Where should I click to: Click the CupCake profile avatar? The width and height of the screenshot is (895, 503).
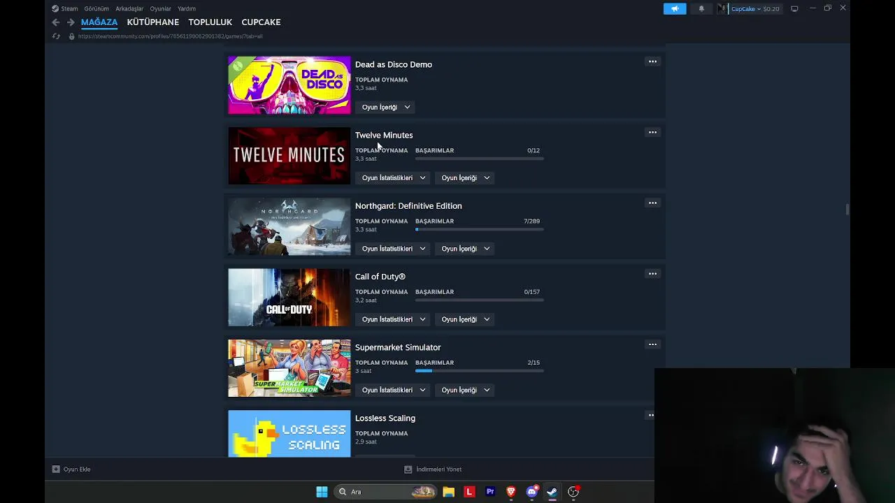tap(722, 8)
